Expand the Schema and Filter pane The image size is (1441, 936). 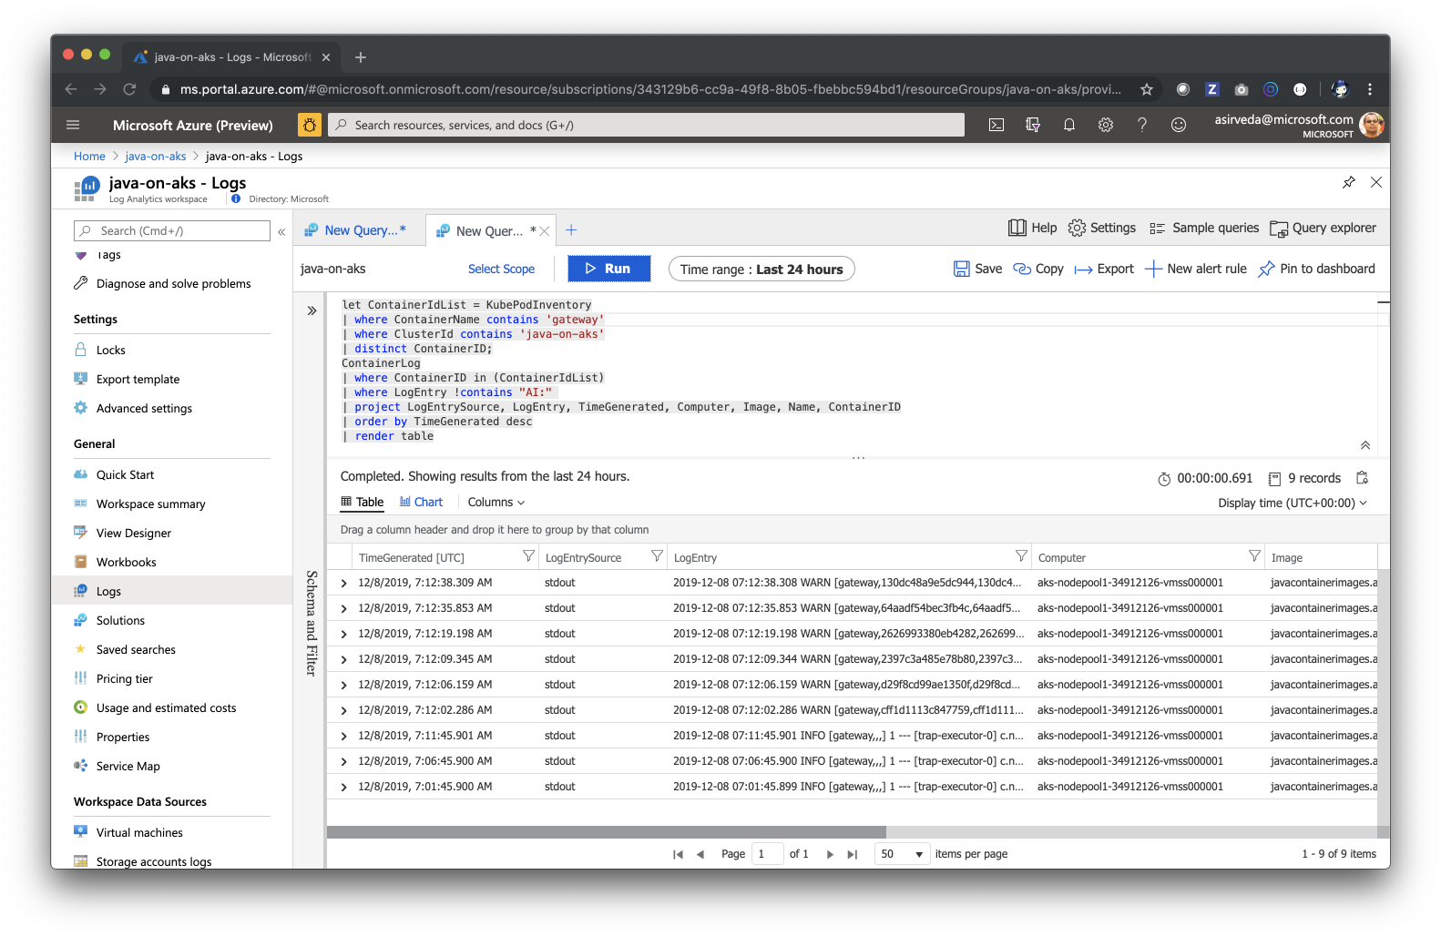[312, 310]
